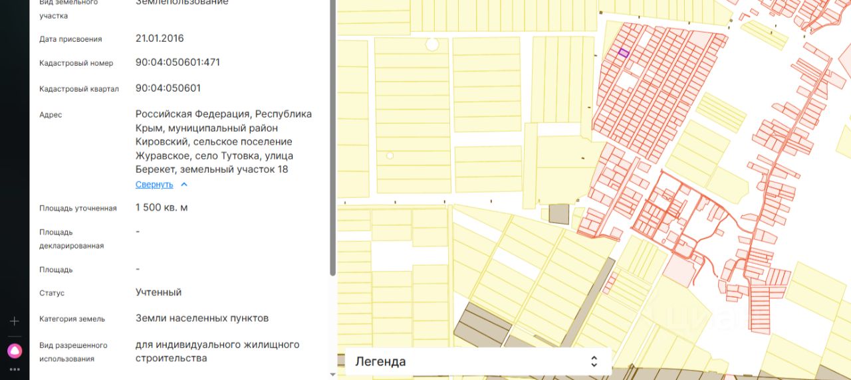Click the scroll-down arrow below info panel

[333, 375]
